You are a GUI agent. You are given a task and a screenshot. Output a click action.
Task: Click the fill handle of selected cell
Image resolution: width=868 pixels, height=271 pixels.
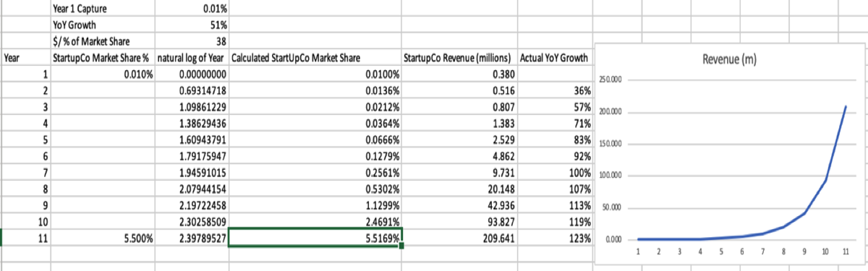point(401,246)
